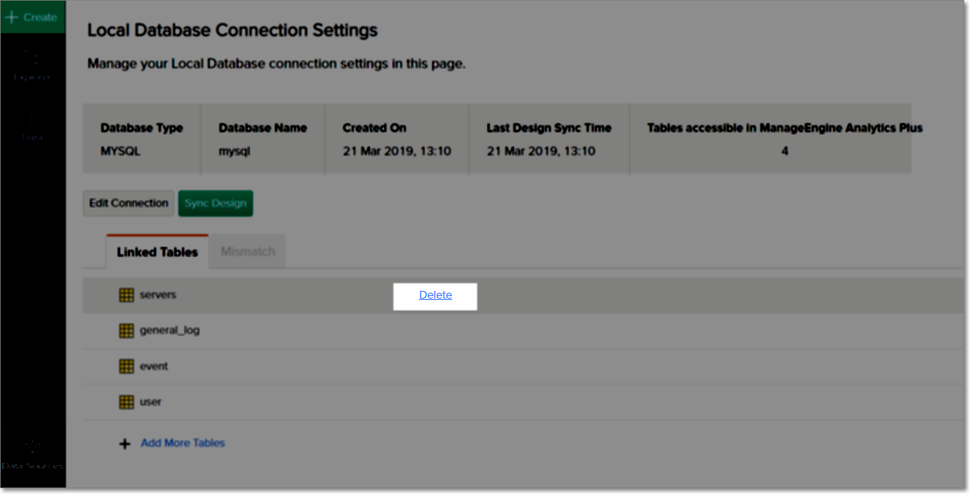
Task: Click the general_log table icon
Action: [127, 331]
